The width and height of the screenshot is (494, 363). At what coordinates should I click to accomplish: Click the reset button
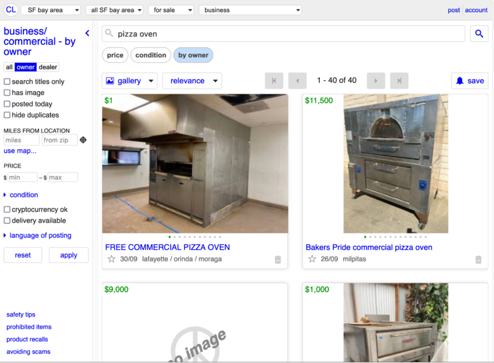(x=23, y=255)
